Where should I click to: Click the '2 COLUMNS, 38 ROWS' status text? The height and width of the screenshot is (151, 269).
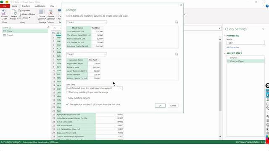point(11,142)
